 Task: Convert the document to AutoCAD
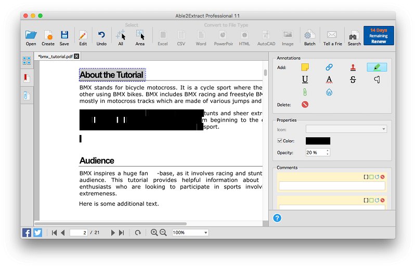click(266, 38)
